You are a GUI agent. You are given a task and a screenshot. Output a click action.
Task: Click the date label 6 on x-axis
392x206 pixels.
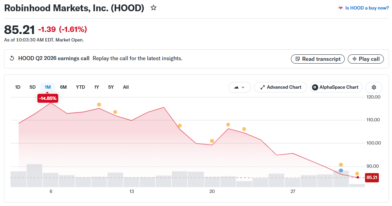tap(51, 191)
